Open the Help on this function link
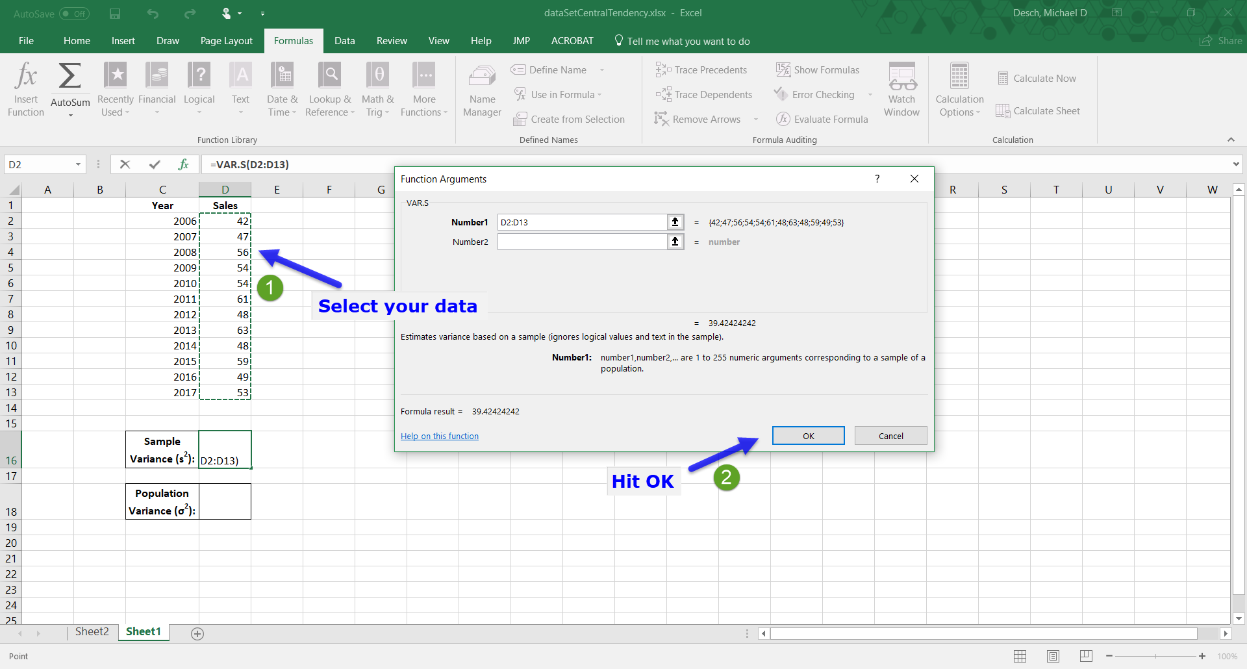Image resolution: width=1247 pixels, height=669 pixels. [439, 436]
